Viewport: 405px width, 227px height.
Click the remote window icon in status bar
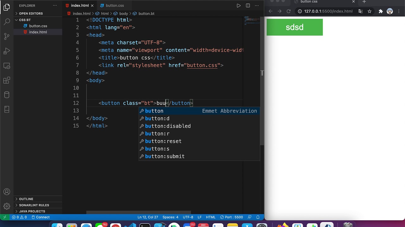click(4, 217)
